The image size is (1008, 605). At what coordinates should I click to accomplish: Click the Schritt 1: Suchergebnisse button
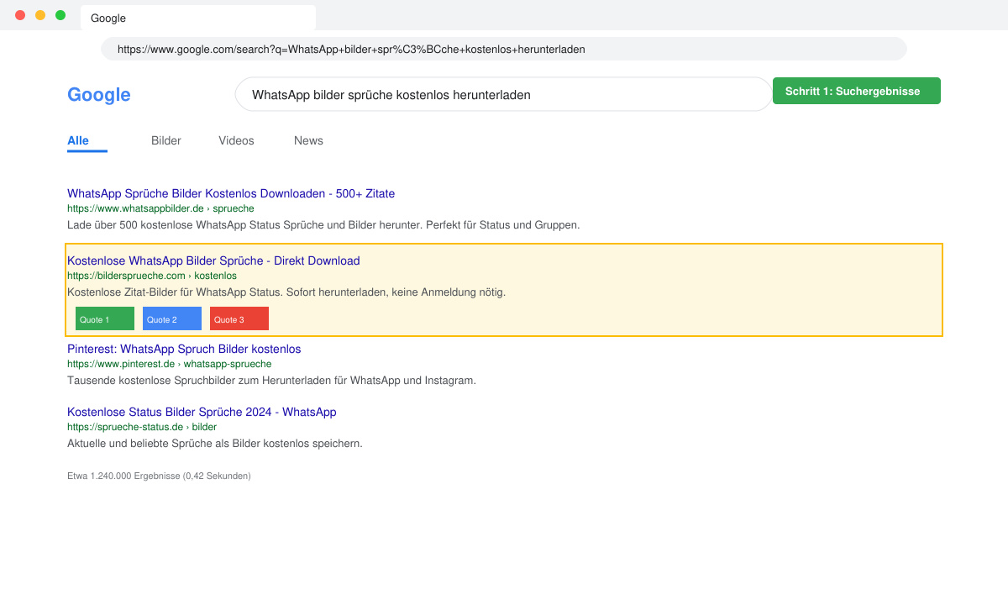(857, 91)
